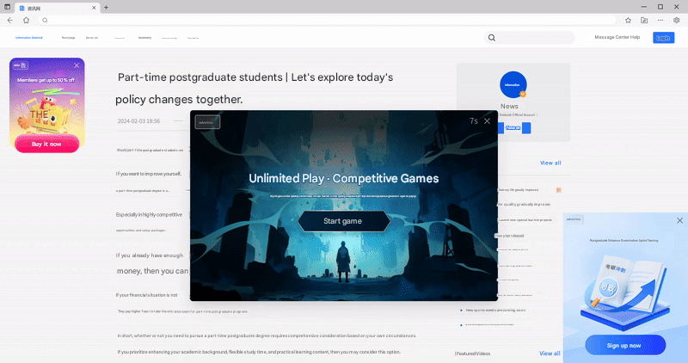The height and width of the screenshot is (363, 688).
Task: Click the pink Buy it now button
Action: coord(46,144)
